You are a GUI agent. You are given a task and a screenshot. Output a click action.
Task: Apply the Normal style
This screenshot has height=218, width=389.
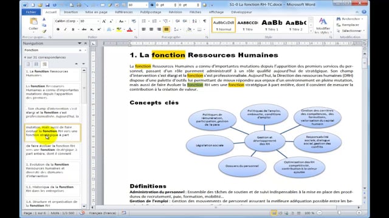point(224,25)
